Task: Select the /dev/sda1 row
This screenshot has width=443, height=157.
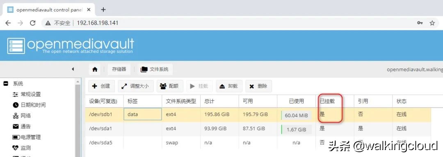Action: tap(258, 128)
